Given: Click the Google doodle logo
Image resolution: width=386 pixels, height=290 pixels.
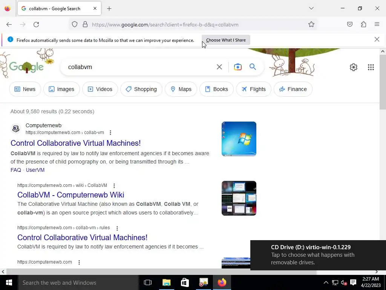Looking at the screenshot, I should pos(26,66).
